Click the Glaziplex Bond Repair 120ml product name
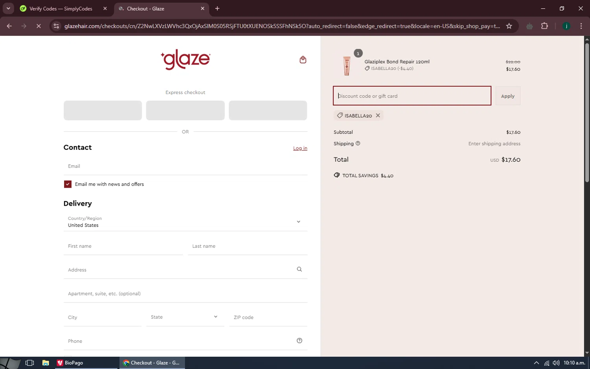590x369 pixels. pos(397,62)
